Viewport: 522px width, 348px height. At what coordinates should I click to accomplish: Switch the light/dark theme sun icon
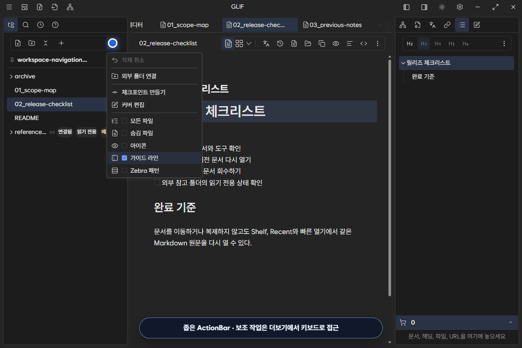pos(442,7)
